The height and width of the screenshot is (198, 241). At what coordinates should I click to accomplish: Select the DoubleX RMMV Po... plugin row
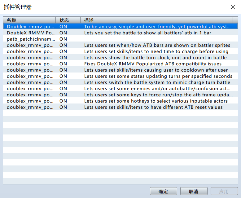click(120, 33)
